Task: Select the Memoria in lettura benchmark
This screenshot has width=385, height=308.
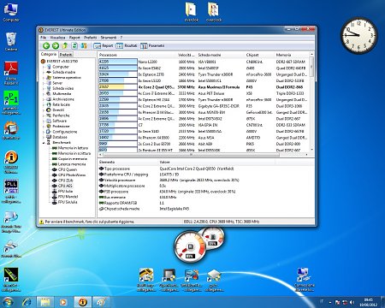Action: tap(70, 148)
